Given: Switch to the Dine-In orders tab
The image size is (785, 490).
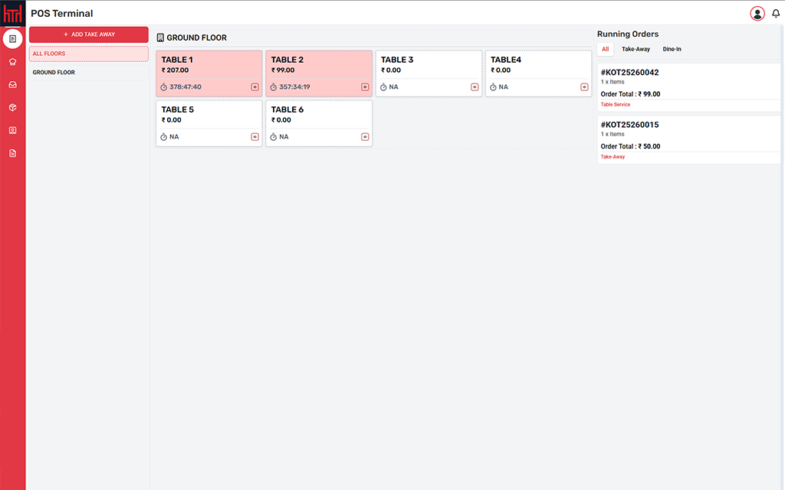Looking at the screenshot, I should (x=672, y=49).
